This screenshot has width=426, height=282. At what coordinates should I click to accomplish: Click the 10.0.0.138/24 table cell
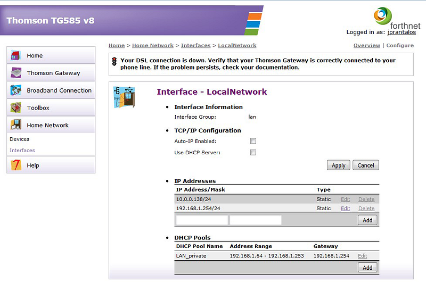(x=193, y=199)
